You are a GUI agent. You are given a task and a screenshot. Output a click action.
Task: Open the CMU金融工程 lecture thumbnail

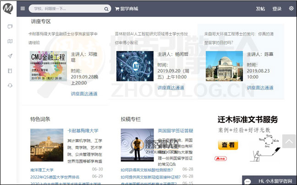tap(48, 66)
